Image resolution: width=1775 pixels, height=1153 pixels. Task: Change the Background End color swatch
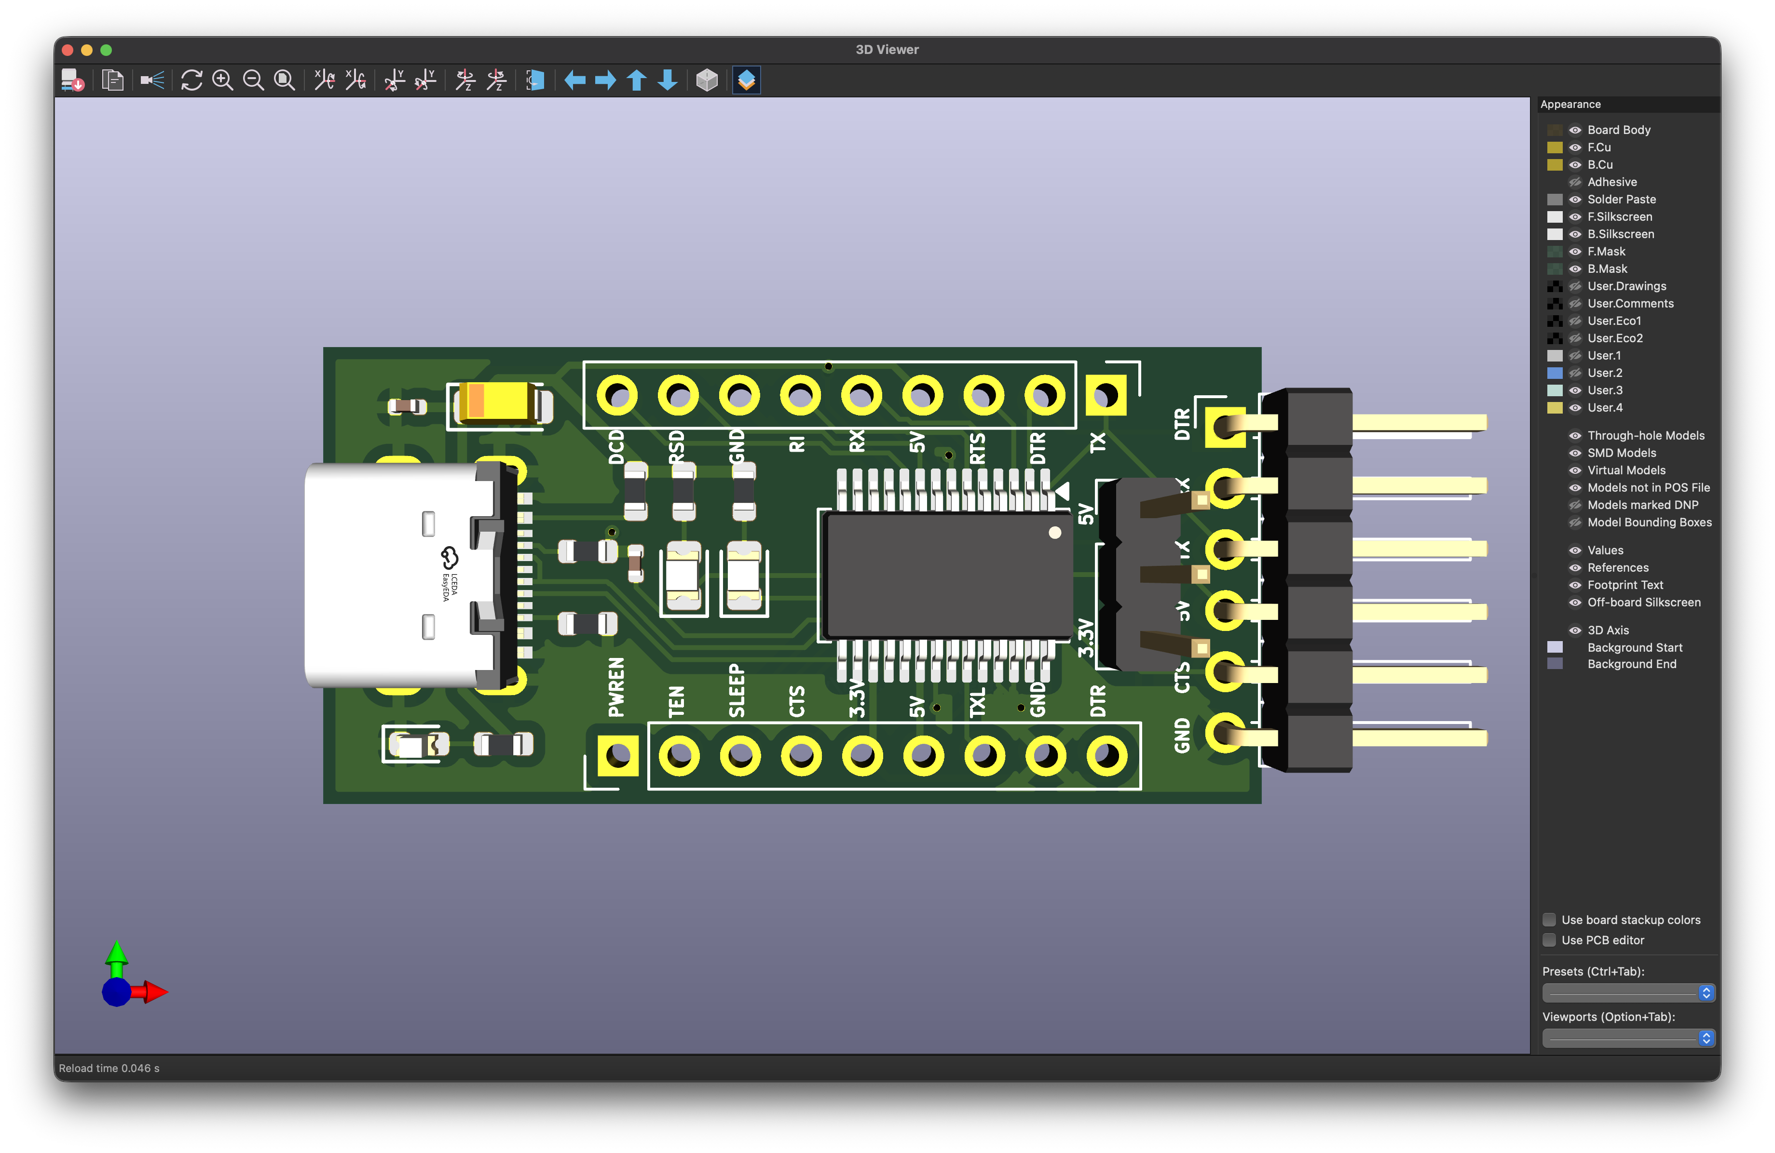[x=1554, y=663]
